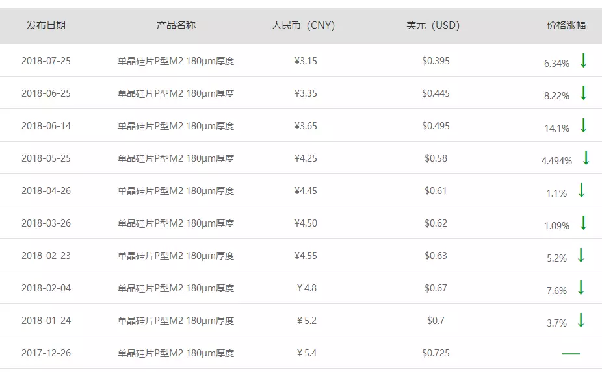Click the 3.7% price change value
This screenshot has height=372, width=602.
[x=556, y=323]
